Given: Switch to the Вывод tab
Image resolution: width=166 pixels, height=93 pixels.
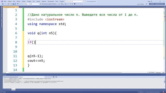Looking at the screenshot, I should tap(13, 90).
